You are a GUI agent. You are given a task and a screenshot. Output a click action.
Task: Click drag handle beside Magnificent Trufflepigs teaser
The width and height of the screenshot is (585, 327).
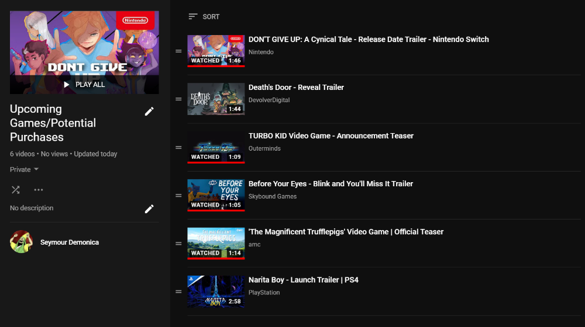click(178, 243)
